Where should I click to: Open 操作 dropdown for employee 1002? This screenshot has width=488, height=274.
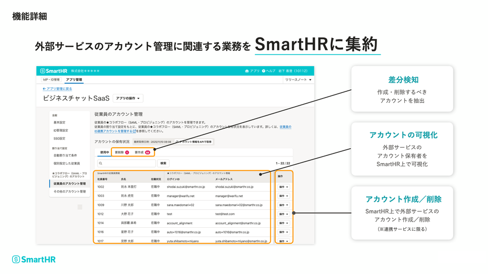coord(284,187)
